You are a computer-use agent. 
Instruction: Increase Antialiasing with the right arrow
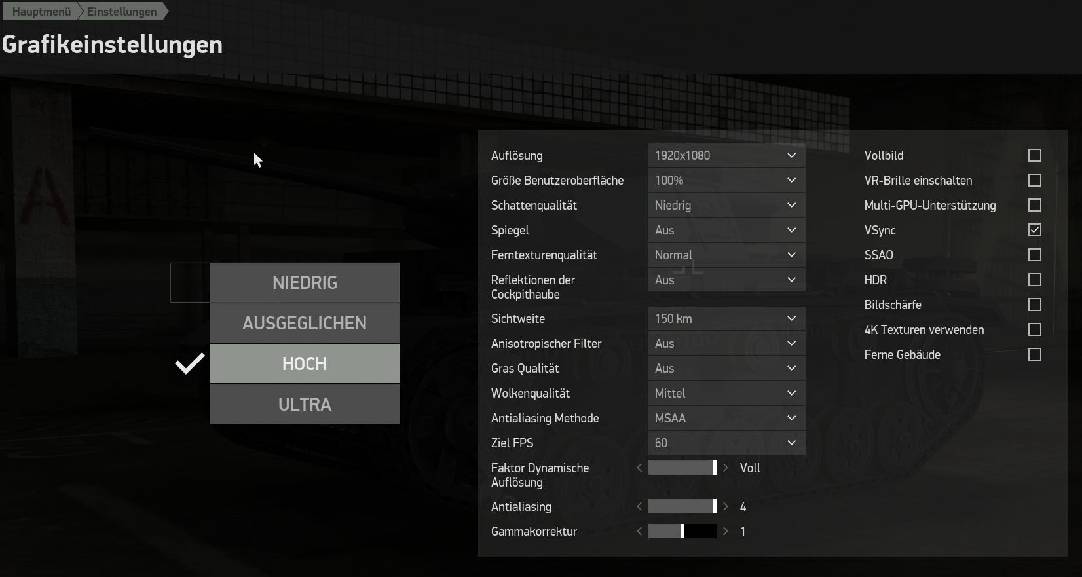pyautogui.click(x=725, y=507)
